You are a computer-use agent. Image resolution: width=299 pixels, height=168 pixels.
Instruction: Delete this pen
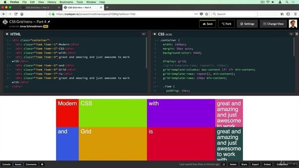pyautogui.click(x=233, y=164)
